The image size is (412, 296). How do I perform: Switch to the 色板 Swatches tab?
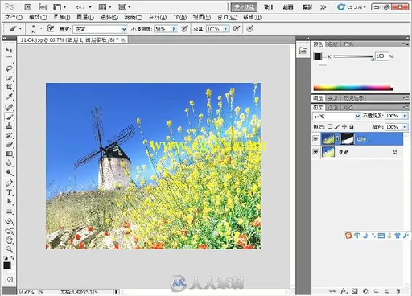(x=332, y=44)
